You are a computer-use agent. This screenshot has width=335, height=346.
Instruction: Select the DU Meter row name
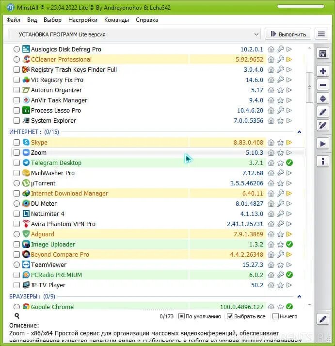coord(44,203)
